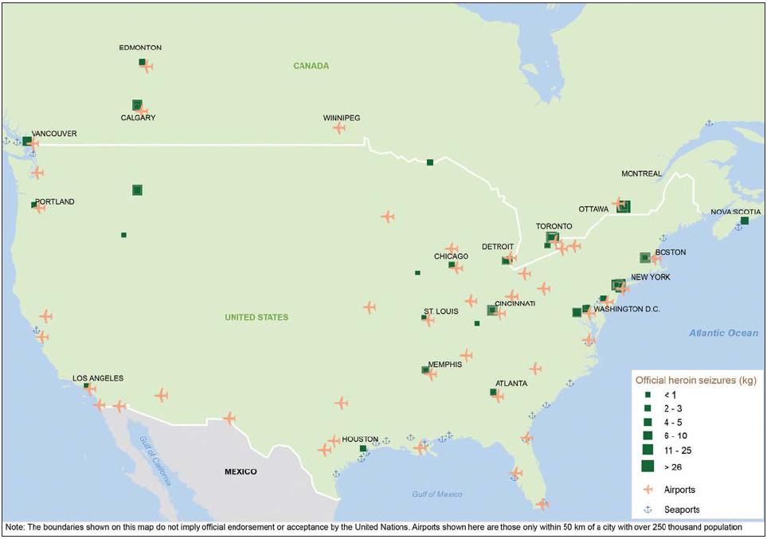Click the green seizure marker at Nova Scotia
767x539 pixels.
click(x=744, y=221)
